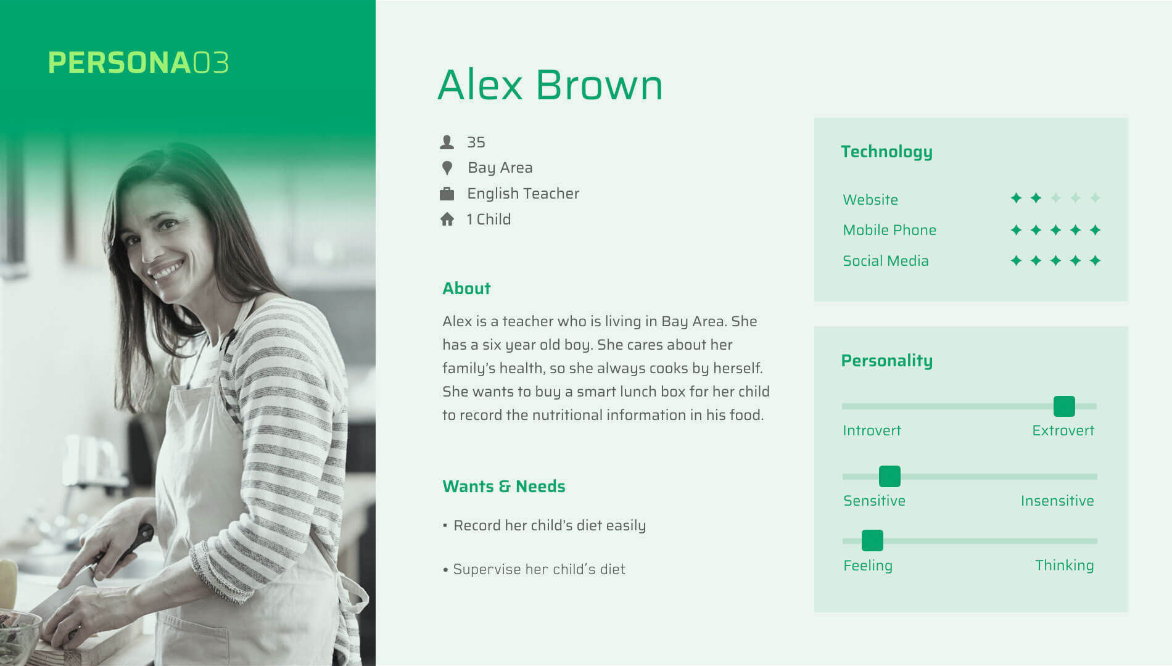Select the Alex Brown name heading

(550, 84)
